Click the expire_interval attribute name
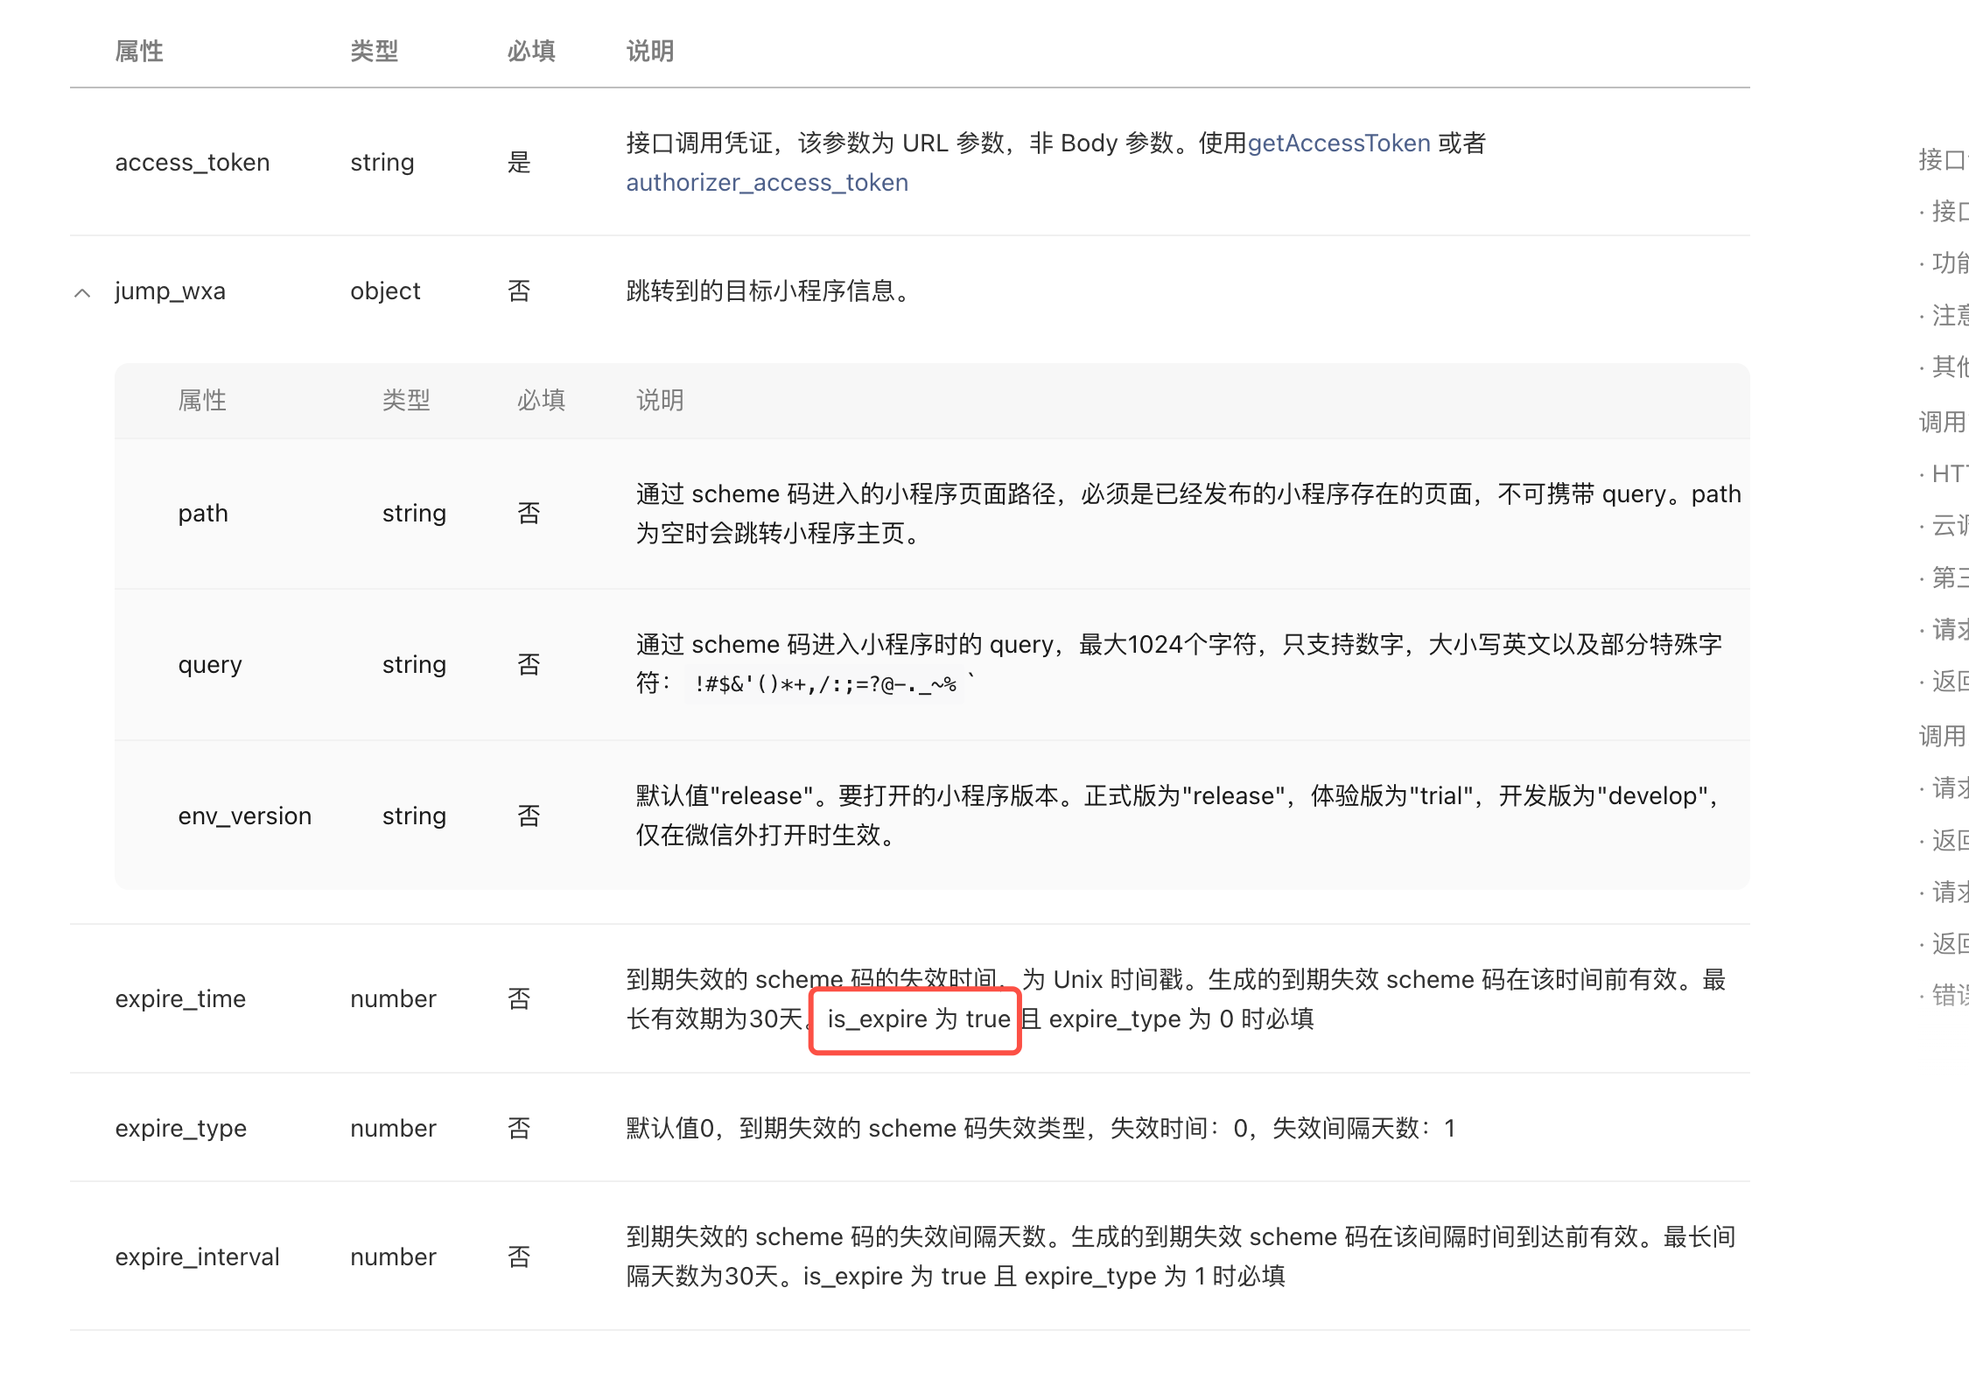The width and height of the screenshot is (1969, 1386). pos(197,1257)
